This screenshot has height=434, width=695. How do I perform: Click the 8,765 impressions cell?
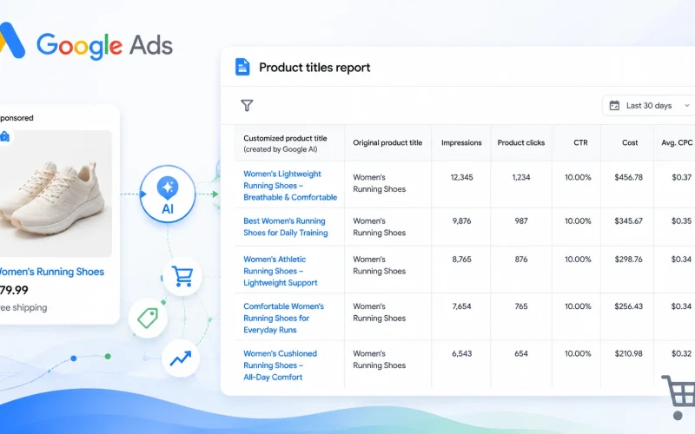[x=462, y=260]
